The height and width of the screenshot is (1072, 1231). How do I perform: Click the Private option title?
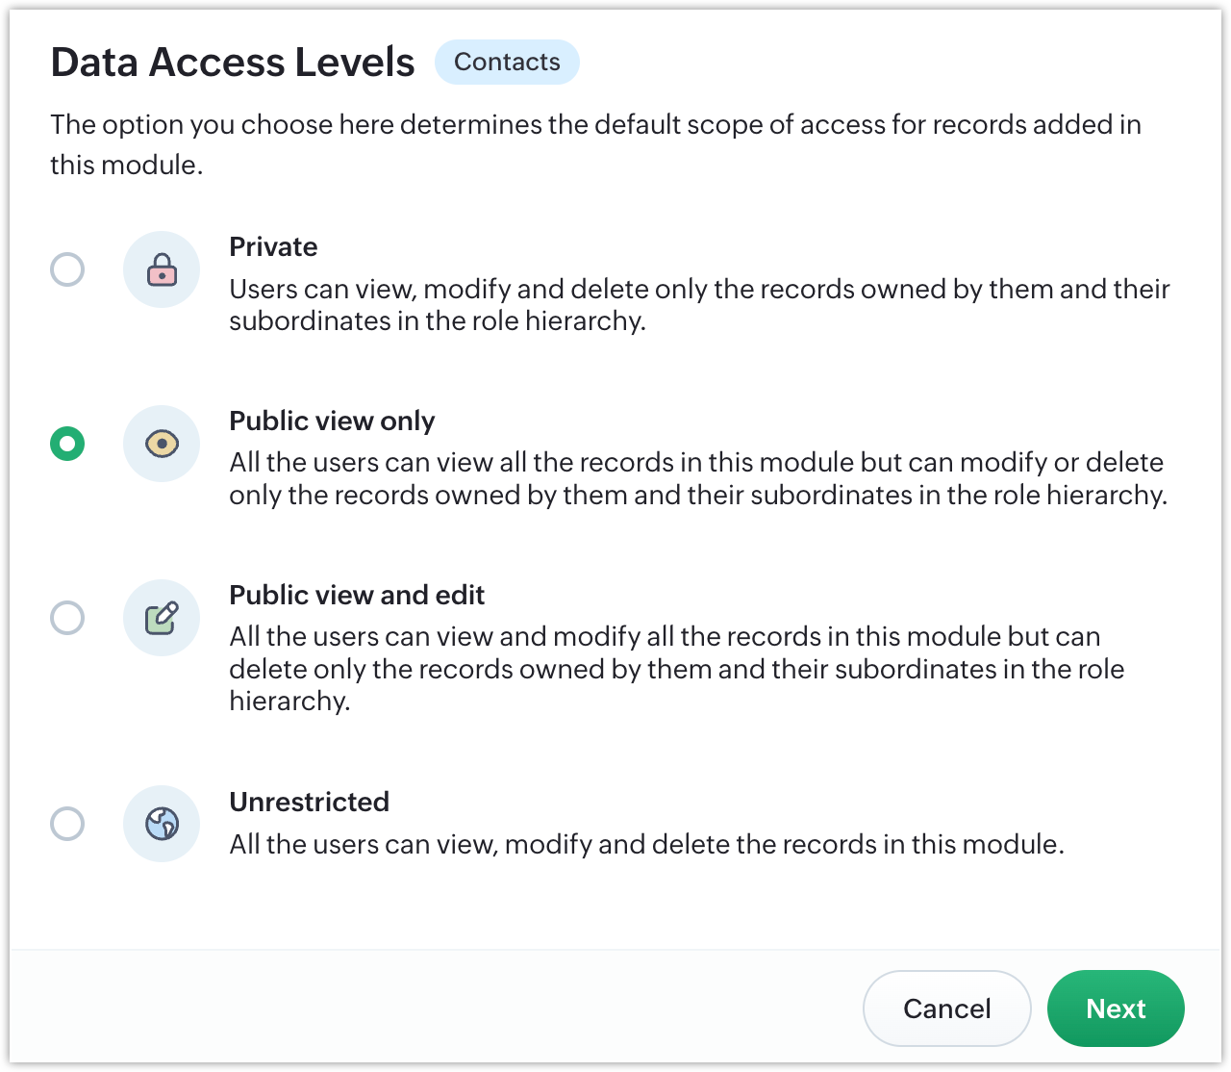[x=273, y=247]
